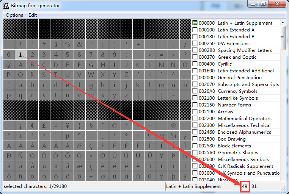Select the digit 9 character cell

115,55
